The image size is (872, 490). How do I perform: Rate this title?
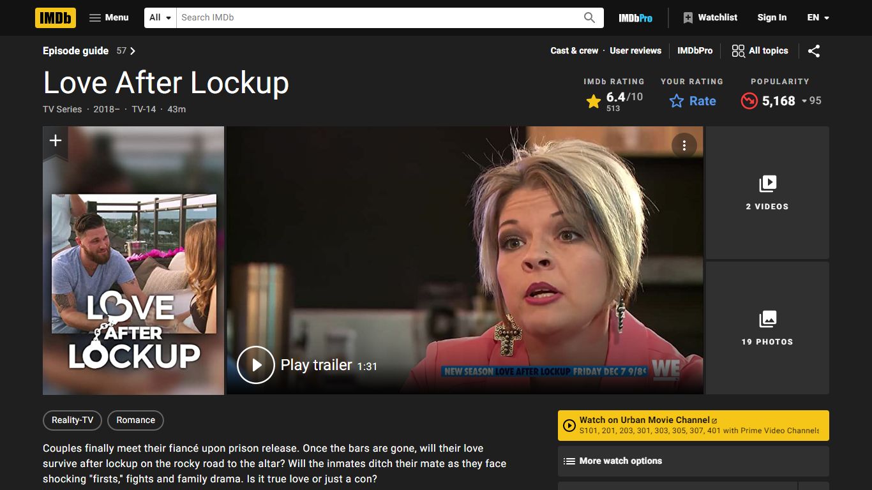point(693,101)
